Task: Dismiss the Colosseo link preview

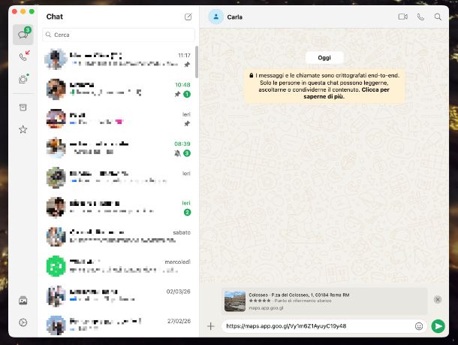Action: click(438, 300)
